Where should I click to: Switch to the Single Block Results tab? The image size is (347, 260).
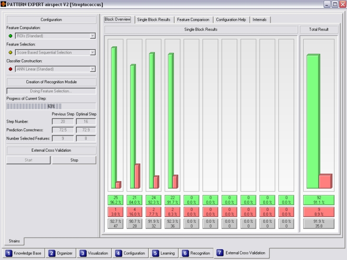tap(154, 19)
